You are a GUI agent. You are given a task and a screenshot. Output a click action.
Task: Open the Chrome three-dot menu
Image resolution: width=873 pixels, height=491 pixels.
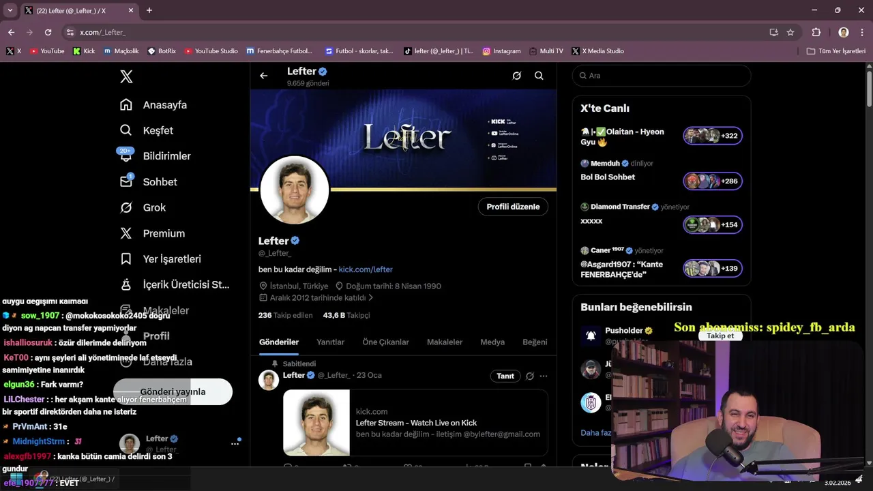pyautogui.click(x=862, y=32)
